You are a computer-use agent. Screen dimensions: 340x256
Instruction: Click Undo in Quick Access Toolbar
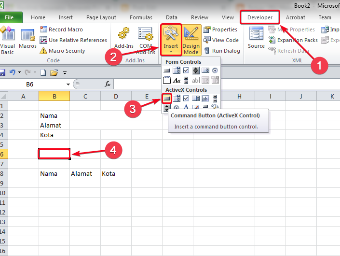coord(13,72)
